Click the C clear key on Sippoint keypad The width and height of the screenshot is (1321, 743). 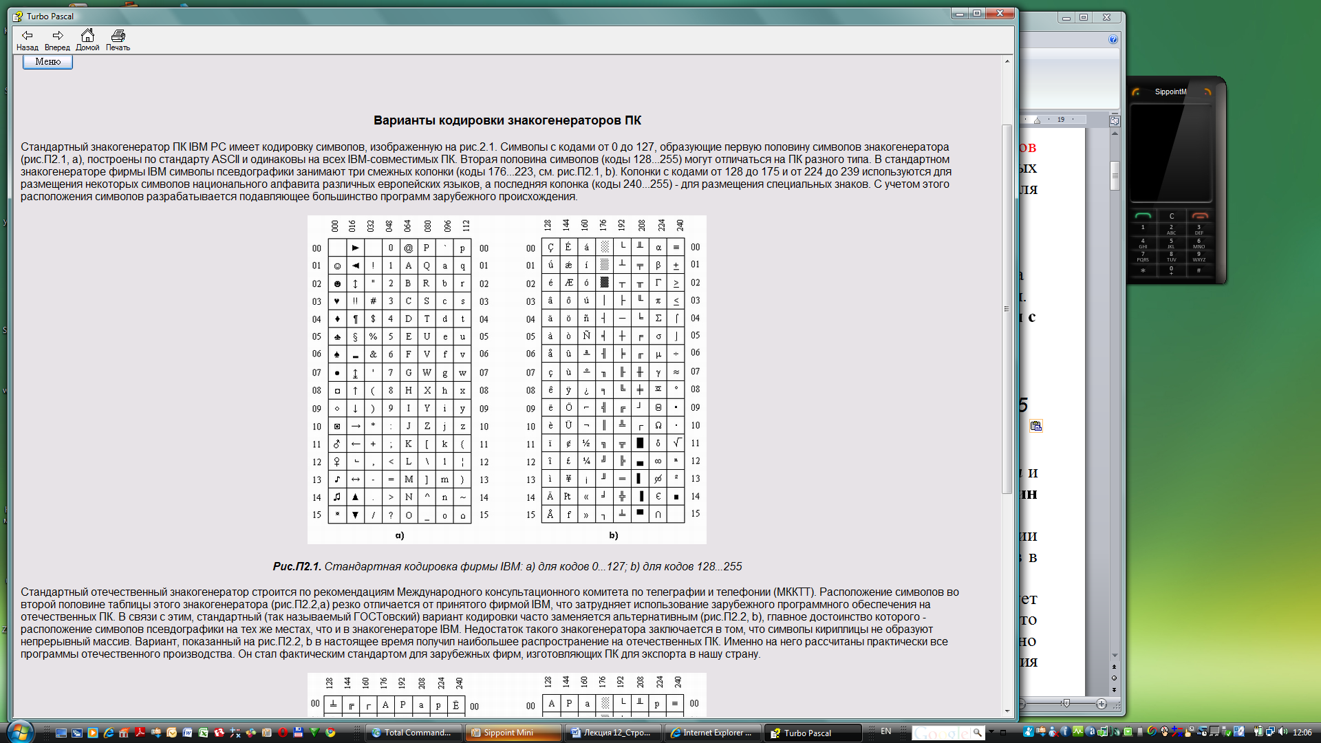tap(1172, 216)
